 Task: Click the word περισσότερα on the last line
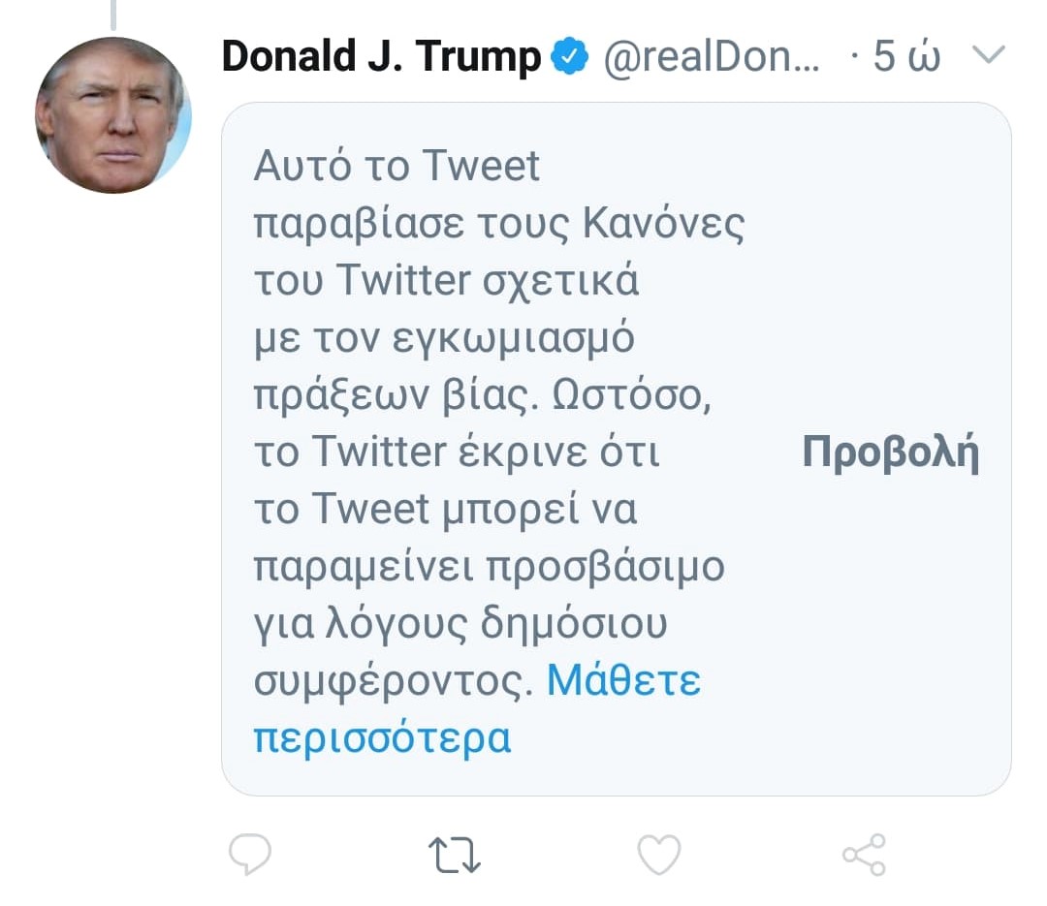[382, 737]
